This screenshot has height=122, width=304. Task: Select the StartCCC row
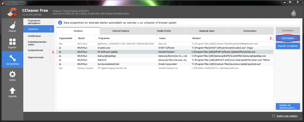[165, 60]
